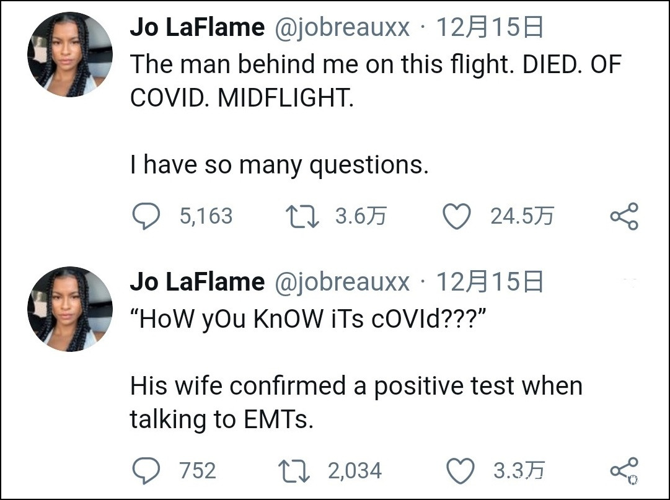Click the 3.6万 retweet count
Screen dimensions: 670x500
point(361,216)
